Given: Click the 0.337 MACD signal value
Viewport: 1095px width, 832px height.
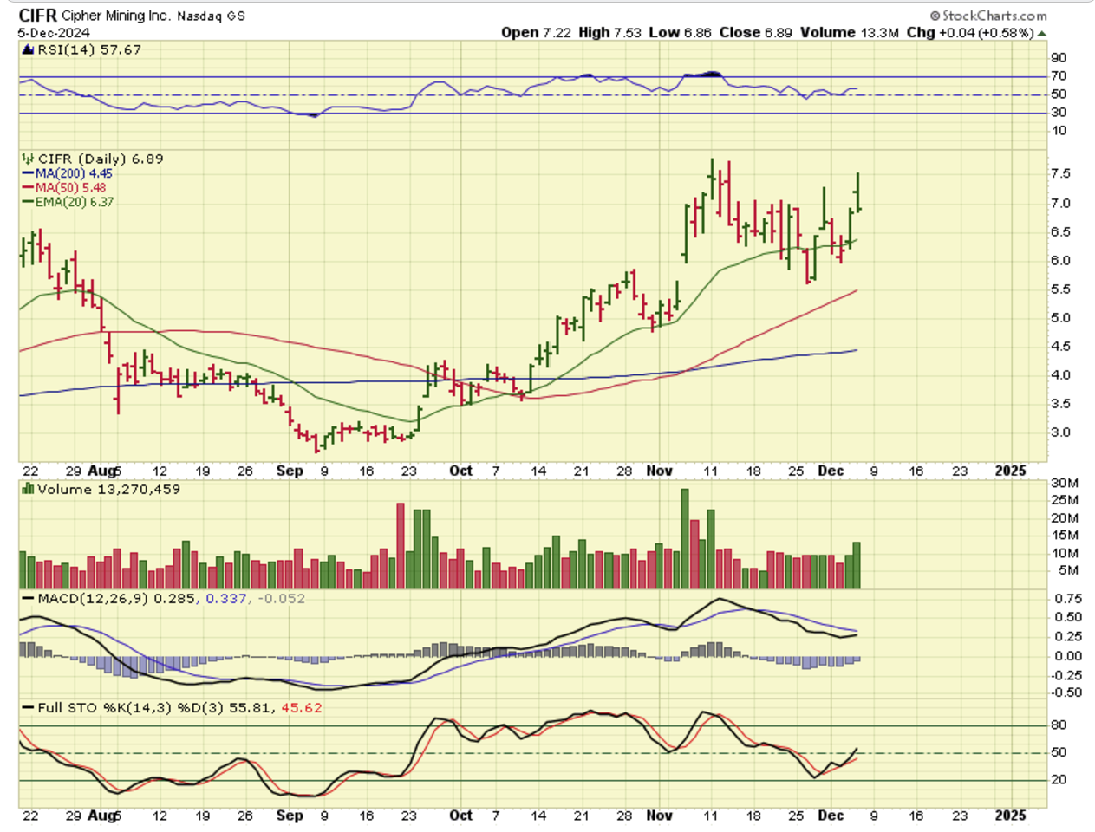Looking at the screenshot, I should [x=225, y=598].
